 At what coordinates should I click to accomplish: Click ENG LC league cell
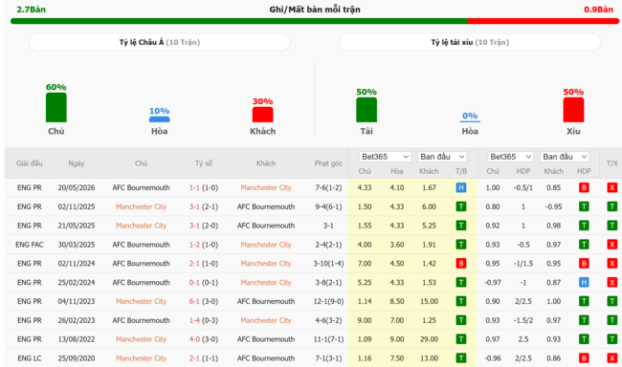(30, 358)
